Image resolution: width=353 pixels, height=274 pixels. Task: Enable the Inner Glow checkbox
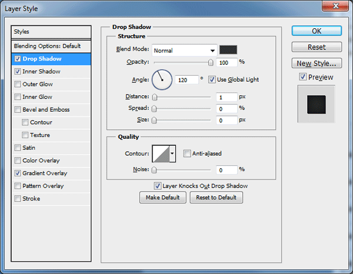point(18,97)
